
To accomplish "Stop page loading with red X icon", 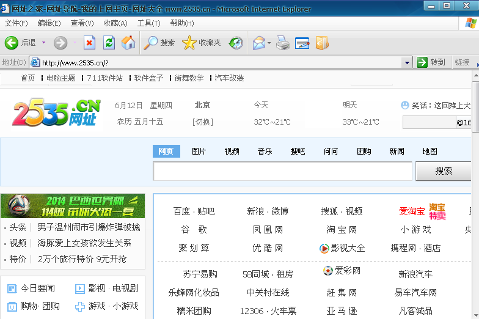I will 89,43.
